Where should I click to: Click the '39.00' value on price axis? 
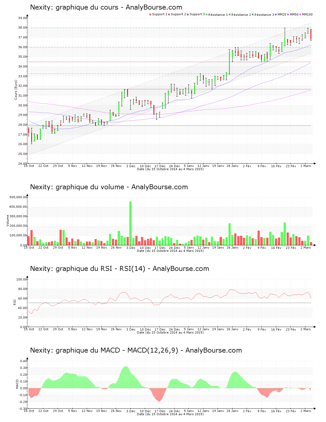tap(23, 18)
